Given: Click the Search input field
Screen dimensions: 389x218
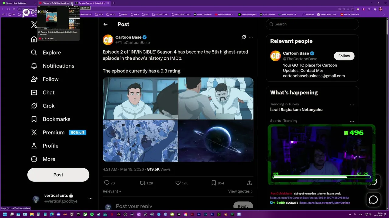Looking at the screenshot, I should coord(312,24).
